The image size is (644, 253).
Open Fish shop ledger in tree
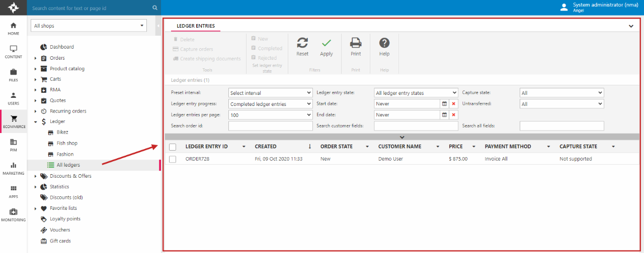point(67,143)
